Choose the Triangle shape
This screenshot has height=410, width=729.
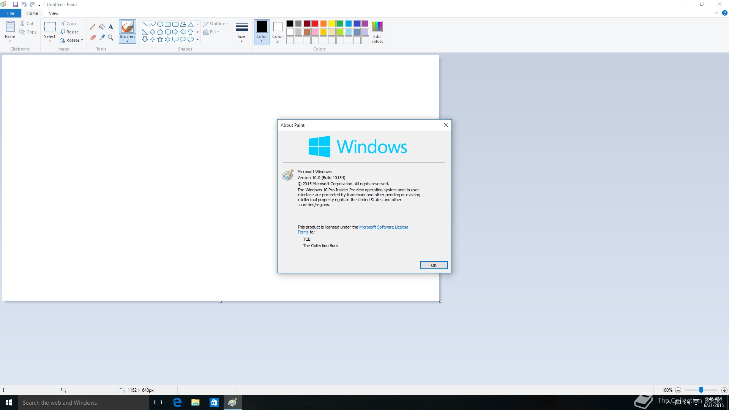point(191,24)
